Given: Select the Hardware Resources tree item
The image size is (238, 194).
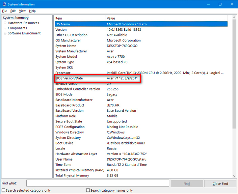Looking at the screenshot, I should pos(23,23).
